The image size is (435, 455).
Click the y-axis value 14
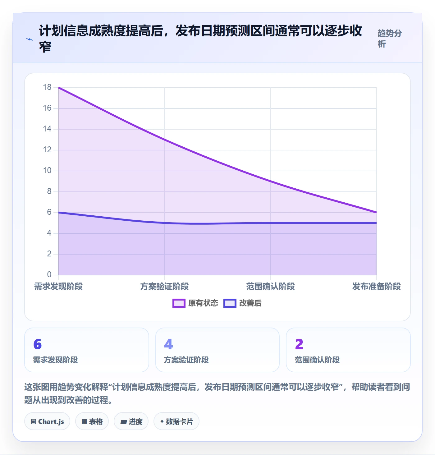[47, 129]
